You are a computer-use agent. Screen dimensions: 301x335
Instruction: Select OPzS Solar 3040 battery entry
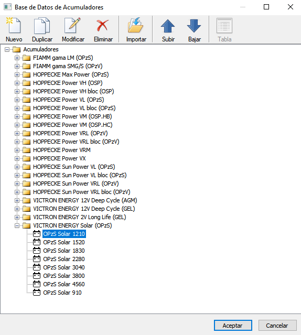coord(64,267)
